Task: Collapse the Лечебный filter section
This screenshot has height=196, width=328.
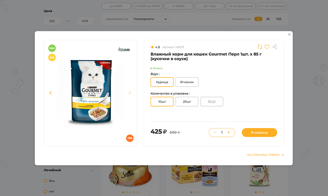Action: [91, 170]
